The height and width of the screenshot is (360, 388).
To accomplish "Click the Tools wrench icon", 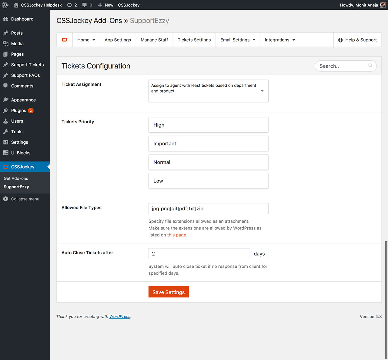I will 5,132.
